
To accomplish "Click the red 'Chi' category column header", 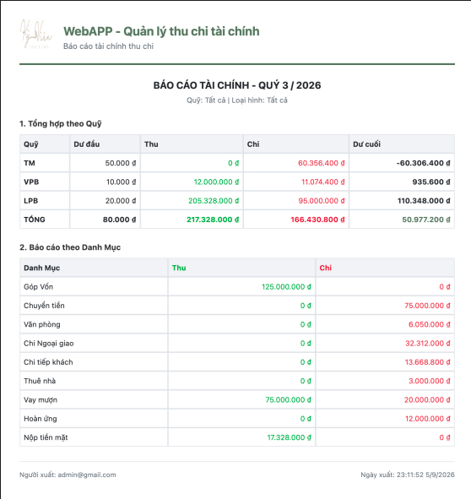I will pos(326,268).
